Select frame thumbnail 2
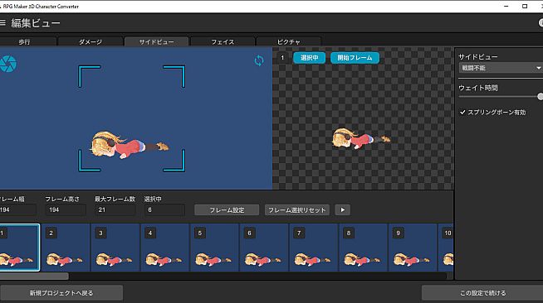The height and width of the screenshot is (303, 543). point(66,248)
